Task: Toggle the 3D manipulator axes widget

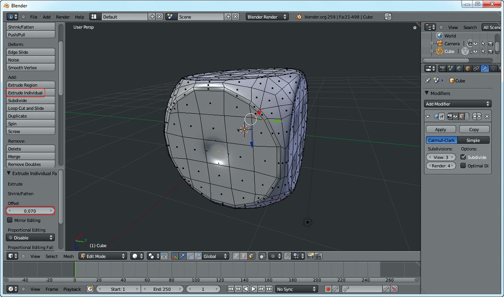Action: (175, 256)
